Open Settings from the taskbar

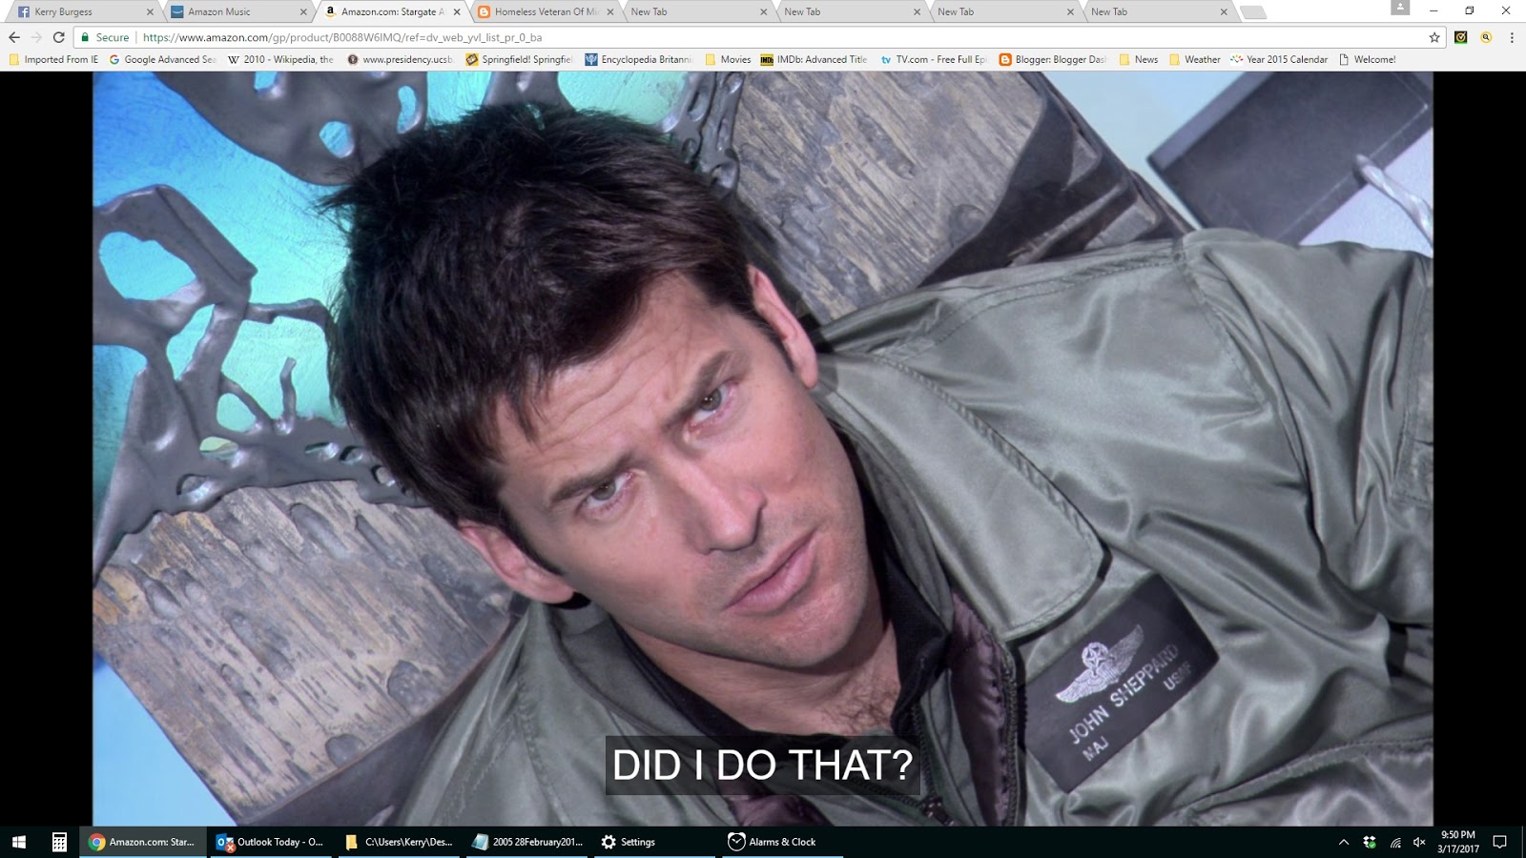(654, 842)
